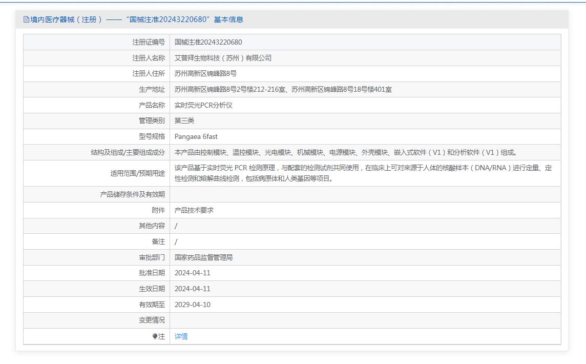Select expiry date 2029-04-10
This screenshot has width=586, height=364.
193,305
